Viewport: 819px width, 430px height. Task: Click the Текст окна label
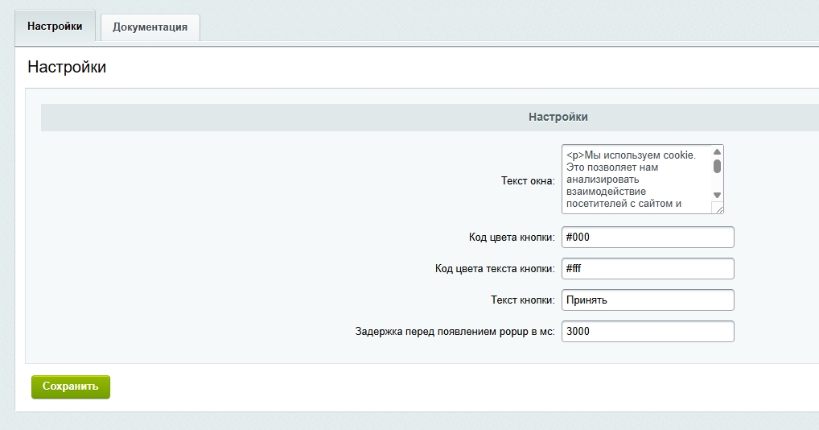528,180
